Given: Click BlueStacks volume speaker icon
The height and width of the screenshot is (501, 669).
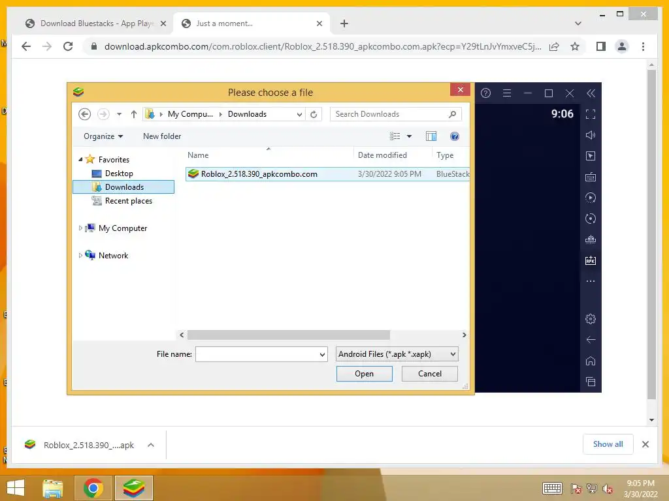Looking at the screenshot, I should point(591,135).
